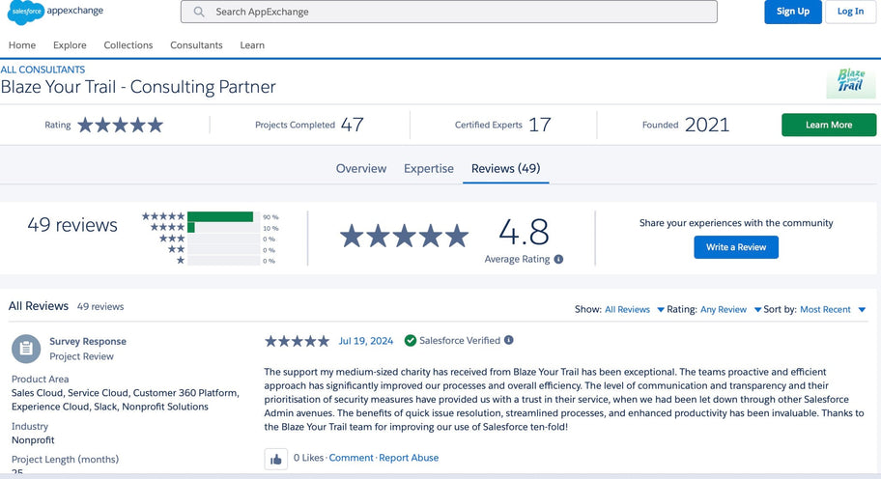This screenshot has width=881, height=479.
Task: Click the Salesforce Verified green checkmark icon
Action: (411, 340)
